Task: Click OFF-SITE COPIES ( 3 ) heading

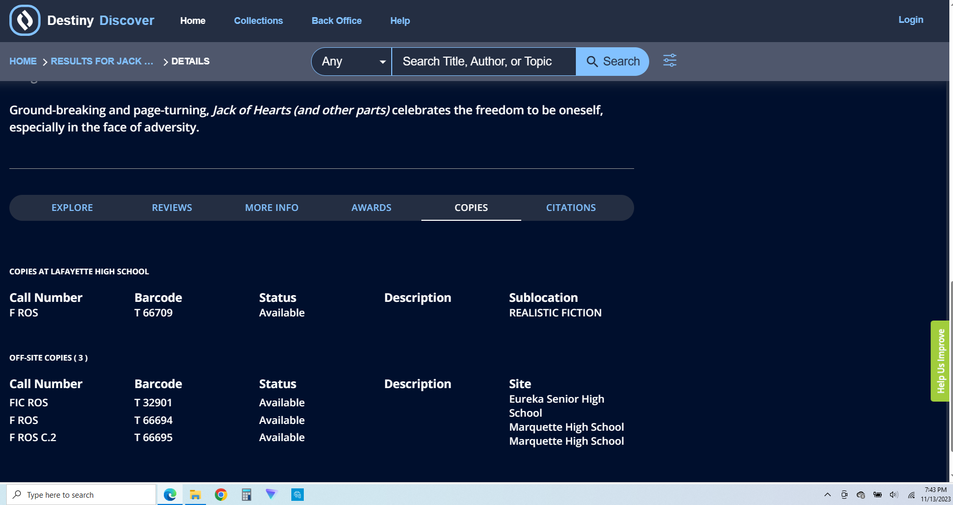Action: tap(48, 358)
